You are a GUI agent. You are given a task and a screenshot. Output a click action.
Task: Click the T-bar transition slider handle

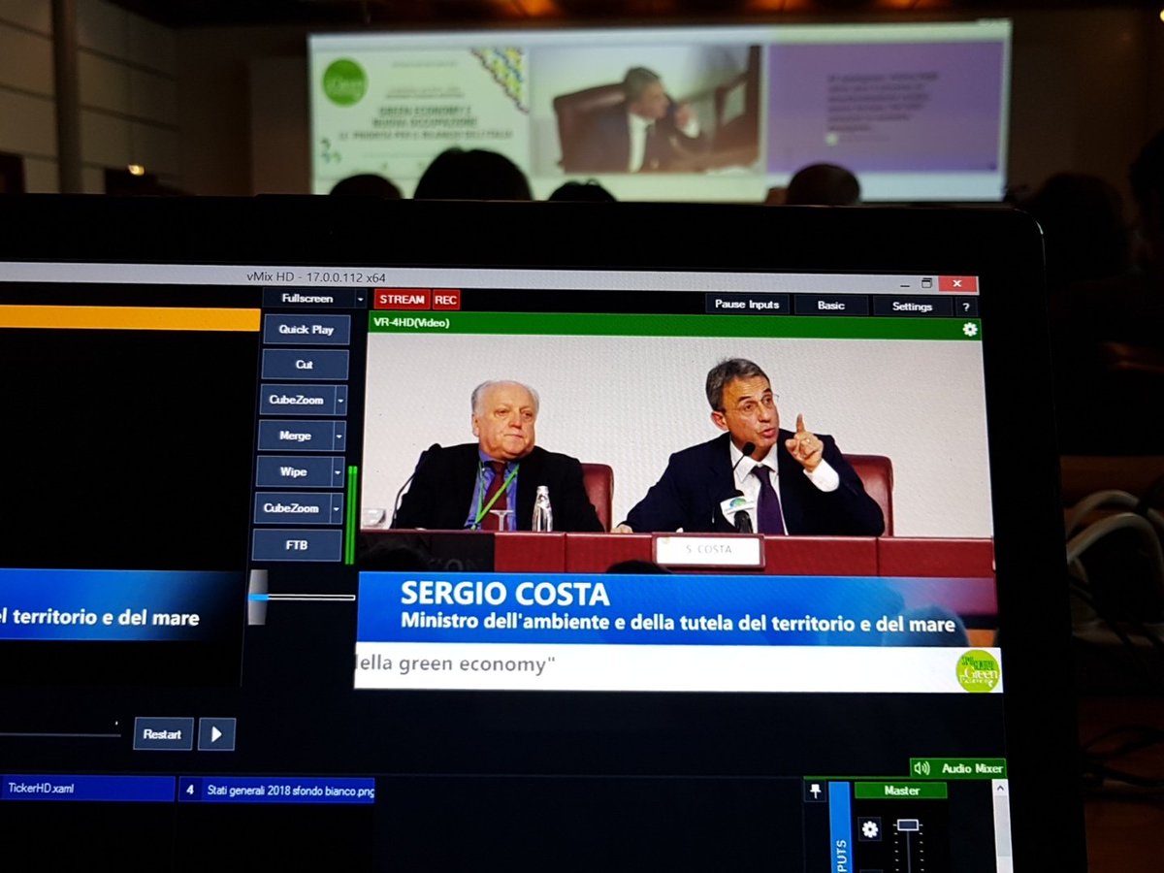coord(257,597)
